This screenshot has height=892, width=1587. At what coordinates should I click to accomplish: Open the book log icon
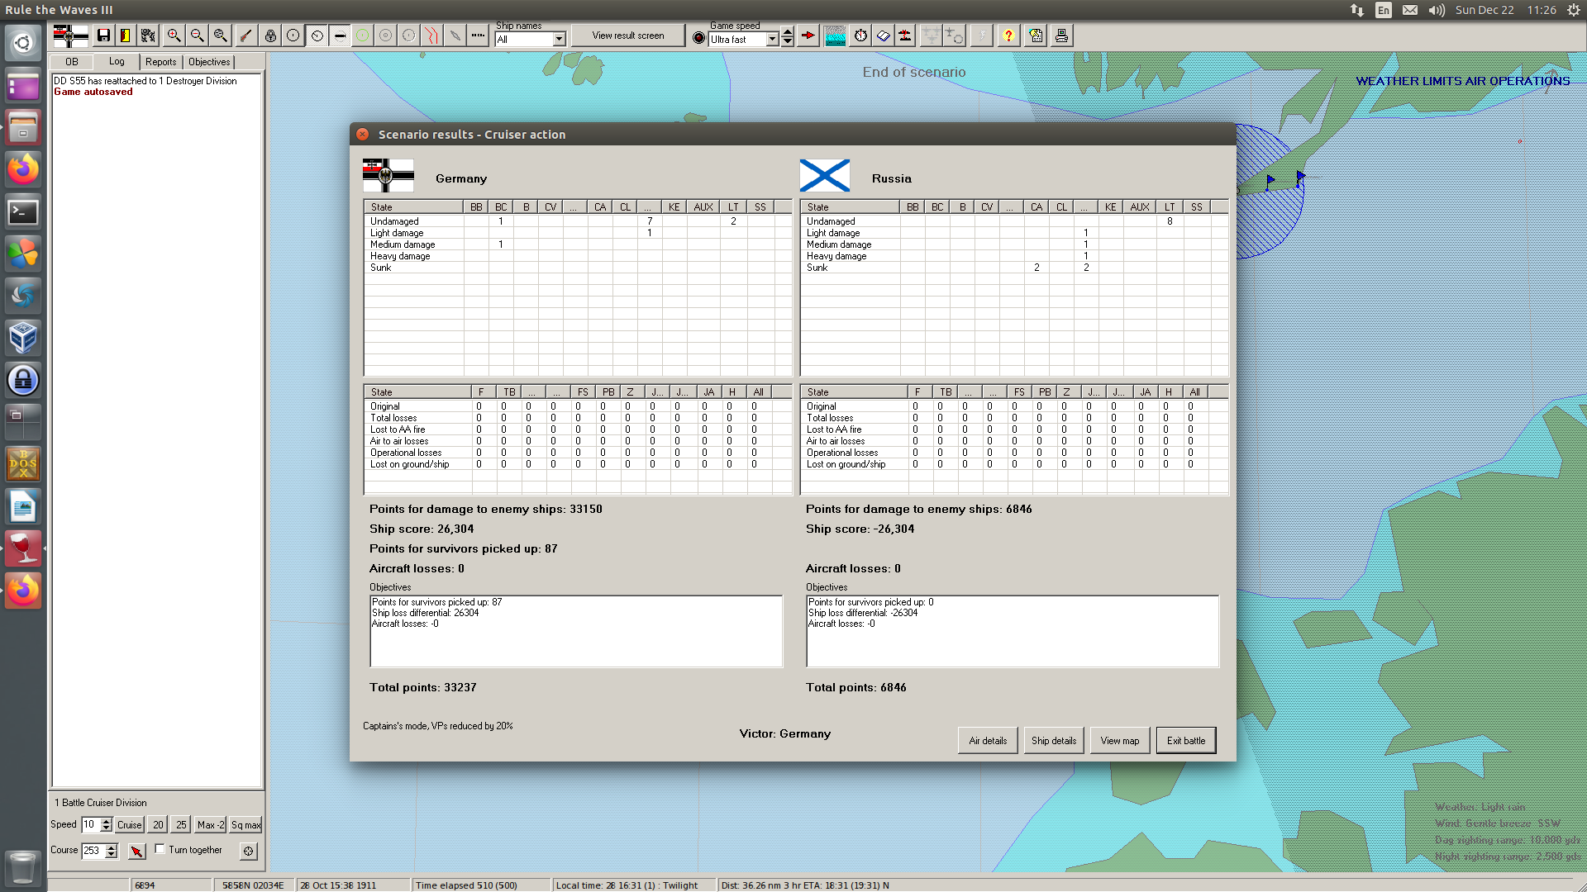pyautogui.click(x=884, y=36)
